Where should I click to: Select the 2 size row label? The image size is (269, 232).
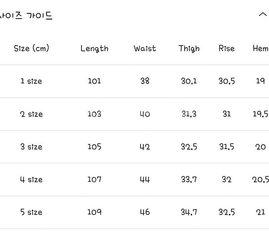31,114
